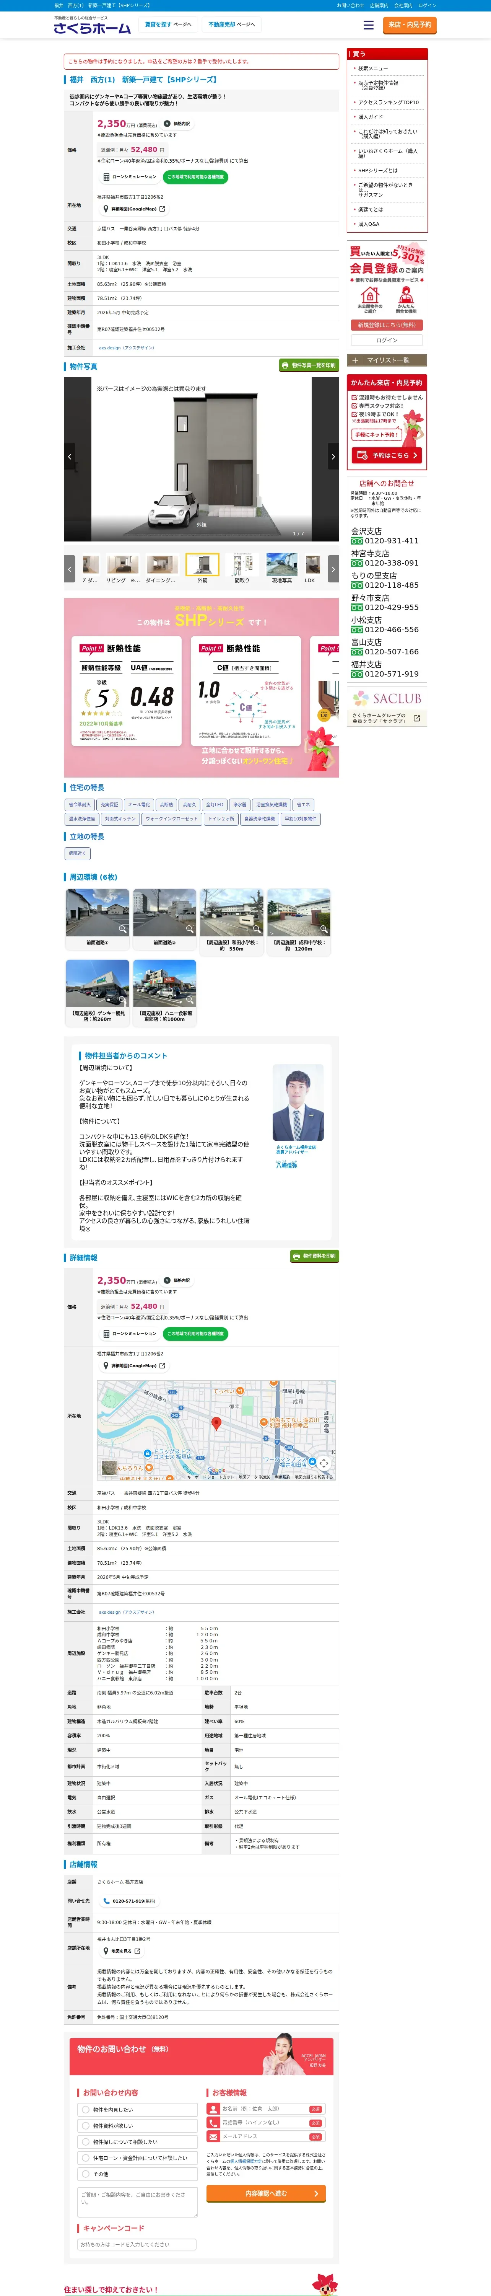Screen dimensions: 491x2296
Task: Open 地図を見る store map link
Action: coord(121,1951)
